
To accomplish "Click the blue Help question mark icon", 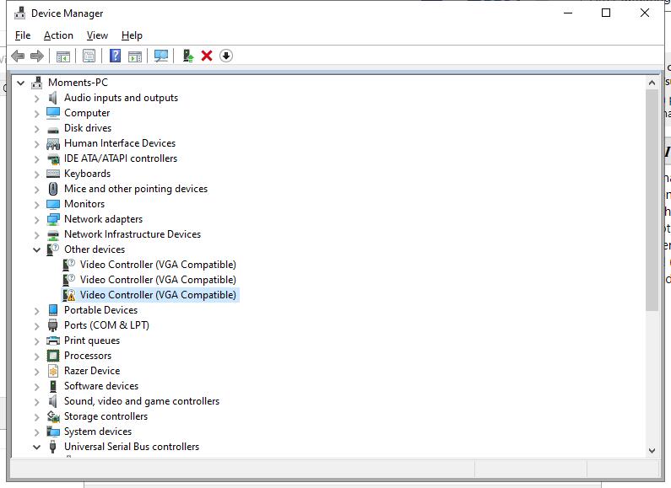I will tap(115, 56).
